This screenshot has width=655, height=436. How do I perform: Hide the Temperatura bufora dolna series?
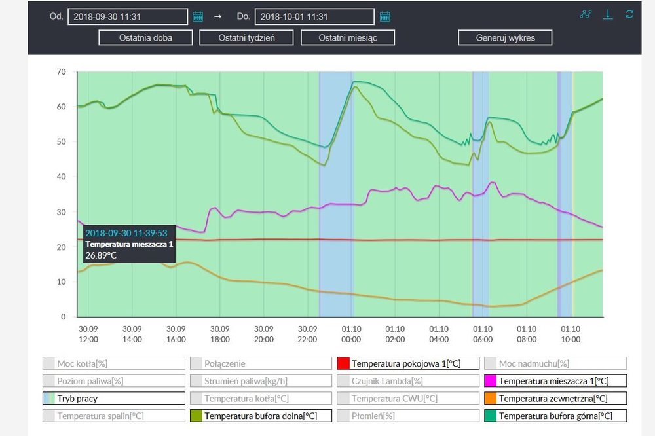261,416
